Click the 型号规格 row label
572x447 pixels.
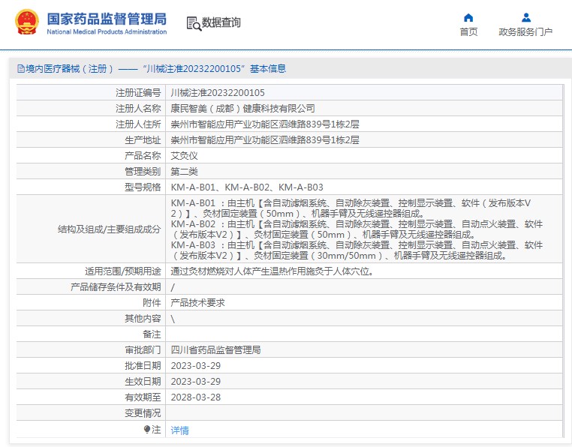(x=143, y=187)
